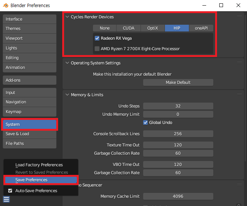
Task: Open the Add-ons preferences tab
Action: (30, 80)
